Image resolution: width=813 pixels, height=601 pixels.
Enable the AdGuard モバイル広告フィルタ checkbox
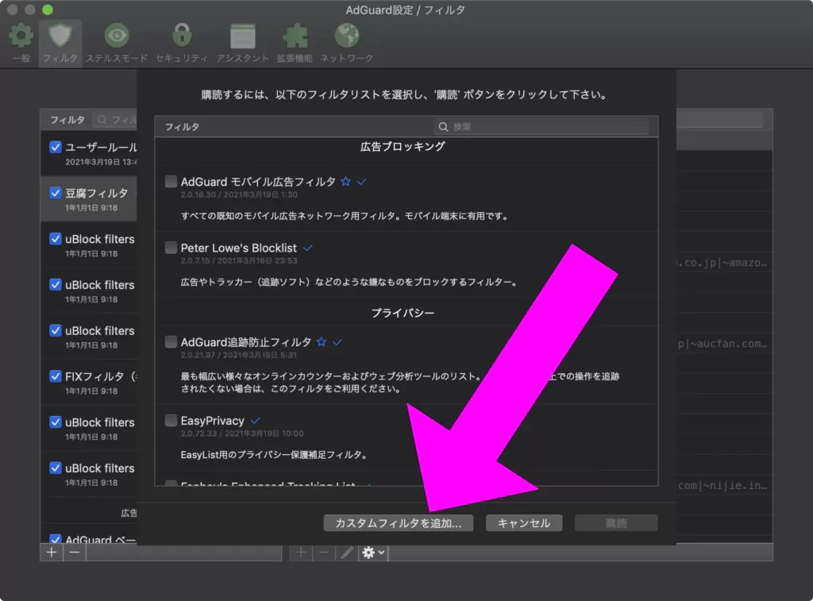point(171,182)
